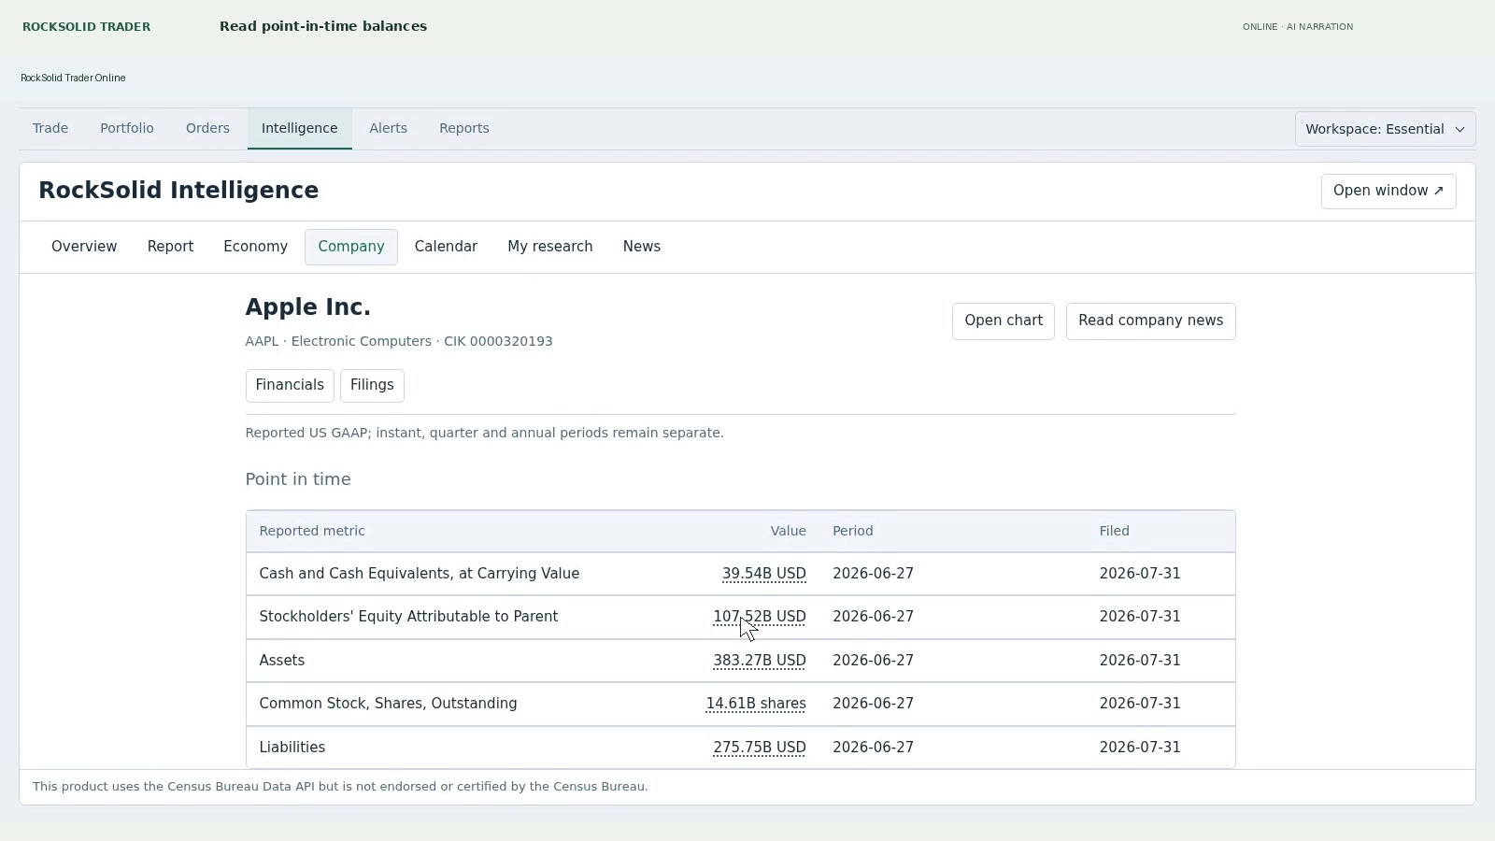Open the Calendar sub-tab
The width and height of the screenshot is (1495, 841).
[x=446, y=247]
